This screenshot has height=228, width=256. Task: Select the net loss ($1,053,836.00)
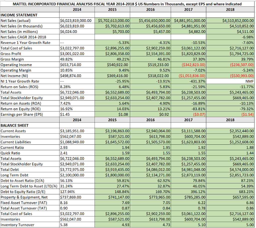coord(192,76)
